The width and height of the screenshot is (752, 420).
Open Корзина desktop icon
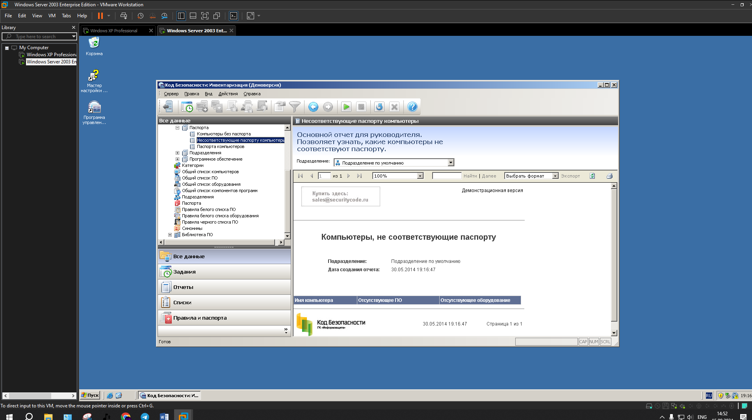(94, 46)
